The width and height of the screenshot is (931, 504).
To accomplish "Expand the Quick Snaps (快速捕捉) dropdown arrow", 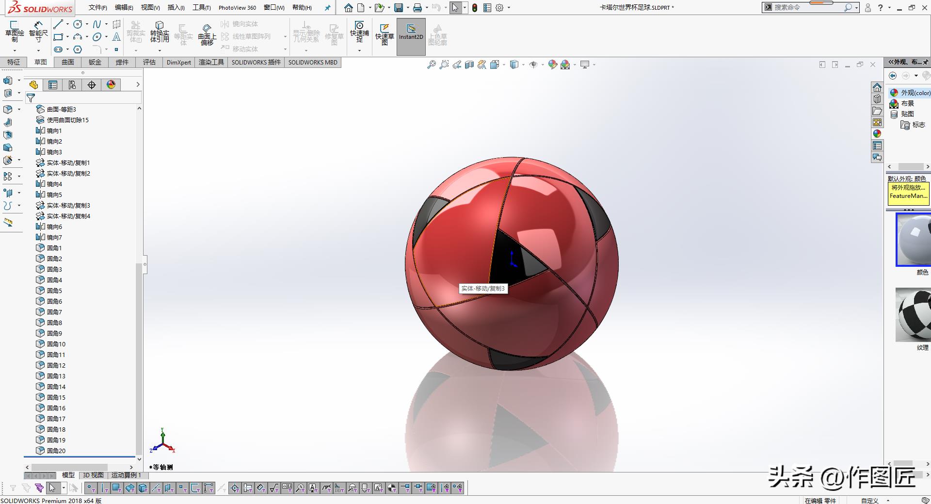I will [x=359, y=50].
